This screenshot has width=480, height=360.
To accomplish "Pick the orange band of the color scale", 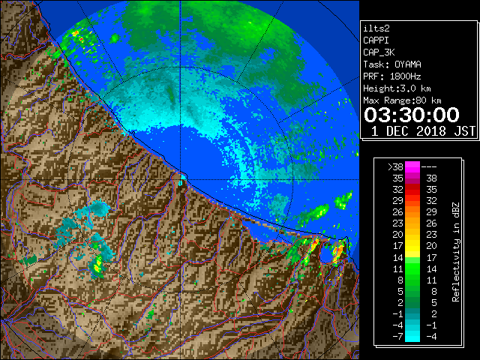I will click(412, 211).
